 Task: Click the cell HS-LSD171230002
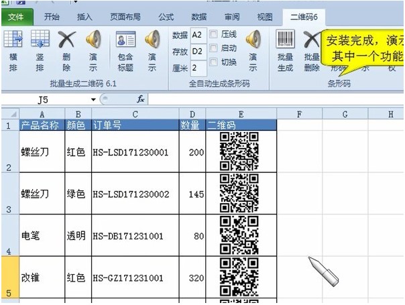point(135,194)
